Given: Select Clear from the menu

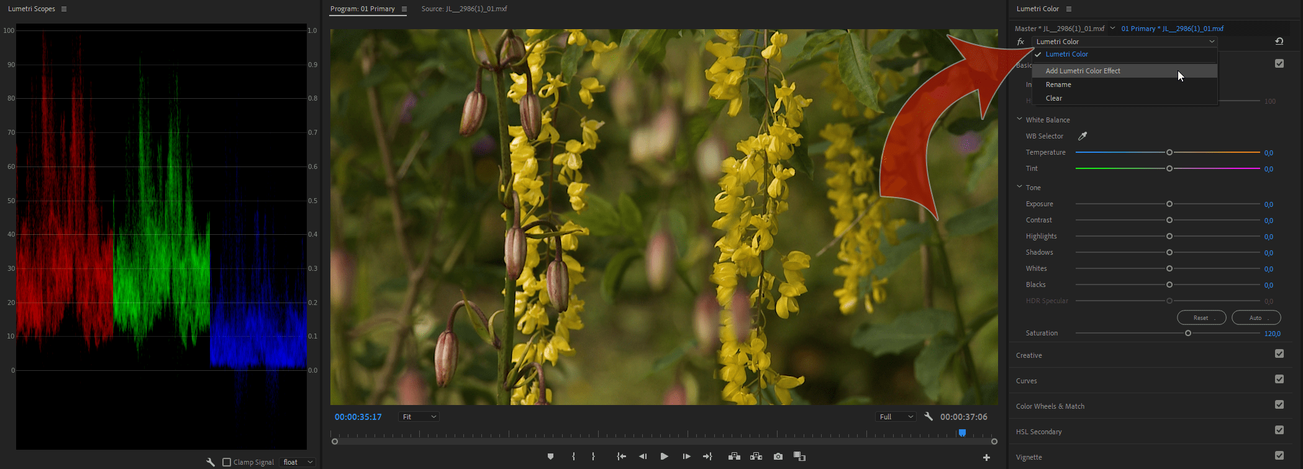Looking at the screenshot, I should pyautogui.click(x=1124, y=98).
